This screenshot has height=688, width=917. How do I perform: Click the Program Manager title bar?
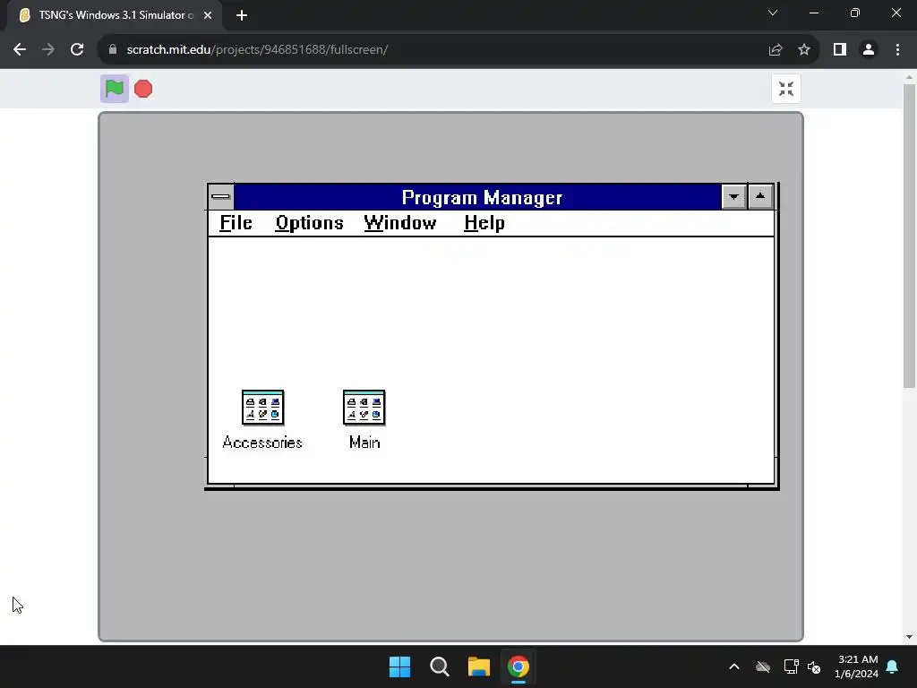(x=477, y=197)
